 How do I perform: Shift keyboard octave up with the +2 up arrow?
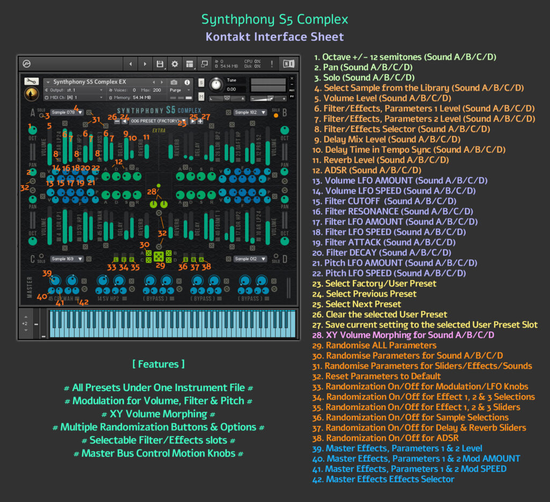tap(26, 316)
